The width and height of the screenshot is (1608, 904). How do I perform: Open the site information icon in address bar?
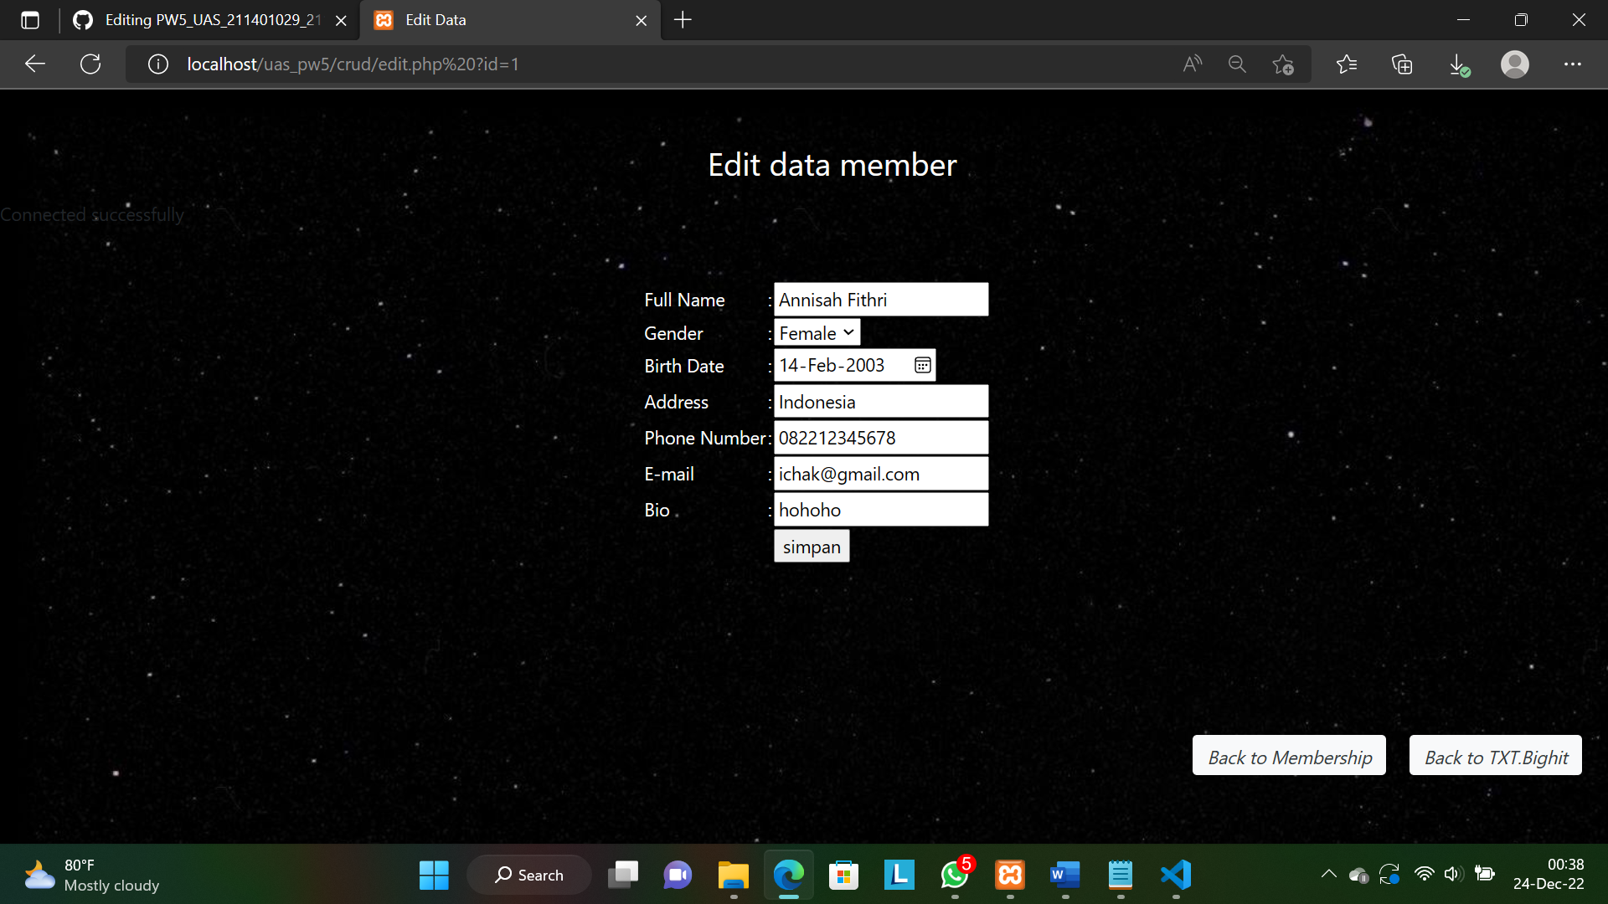pyautogui.click(x=157, y=64)
